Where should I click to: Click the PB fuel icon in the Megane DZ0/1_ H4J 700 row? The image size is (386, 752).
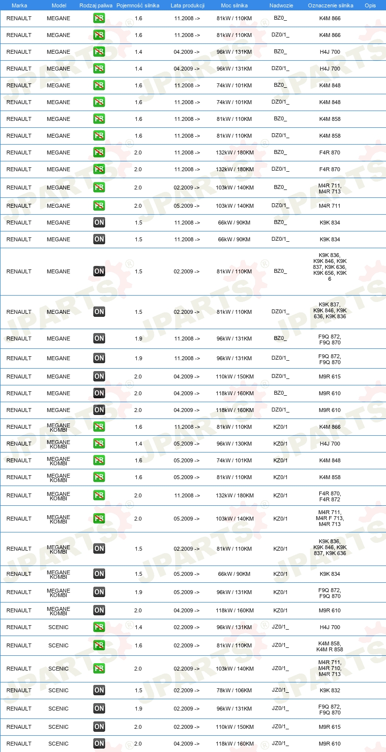coord(99,69)
